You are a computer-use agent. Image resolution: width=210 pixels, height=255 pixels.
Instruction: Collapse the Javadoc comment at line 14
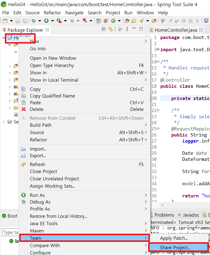158,62
